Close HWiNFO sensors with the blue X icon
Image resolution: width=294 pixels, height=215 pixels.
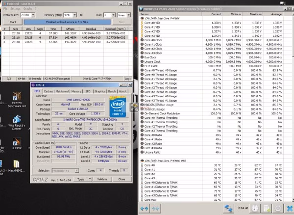(290, 209)
